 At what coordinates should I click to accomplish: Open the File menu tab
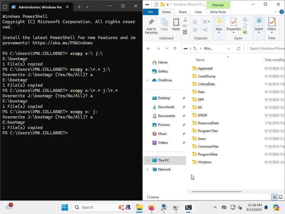(x=151, y=12)
